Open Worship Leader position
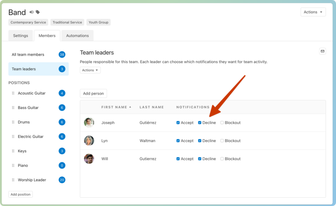 (x=32, y=180)
